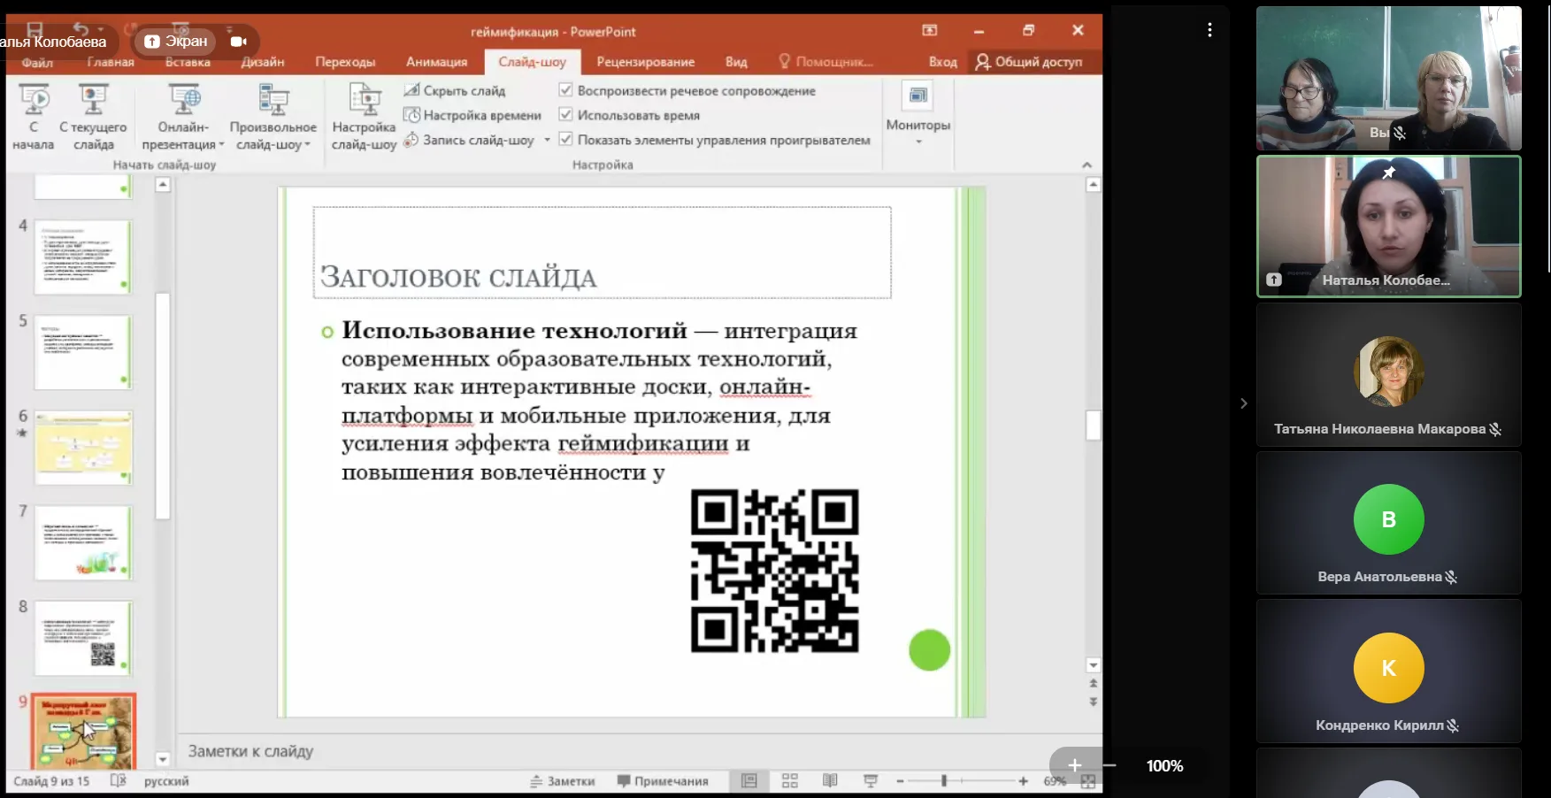Click Скрыть слайд (Hide slide) icon

point(411,90)
